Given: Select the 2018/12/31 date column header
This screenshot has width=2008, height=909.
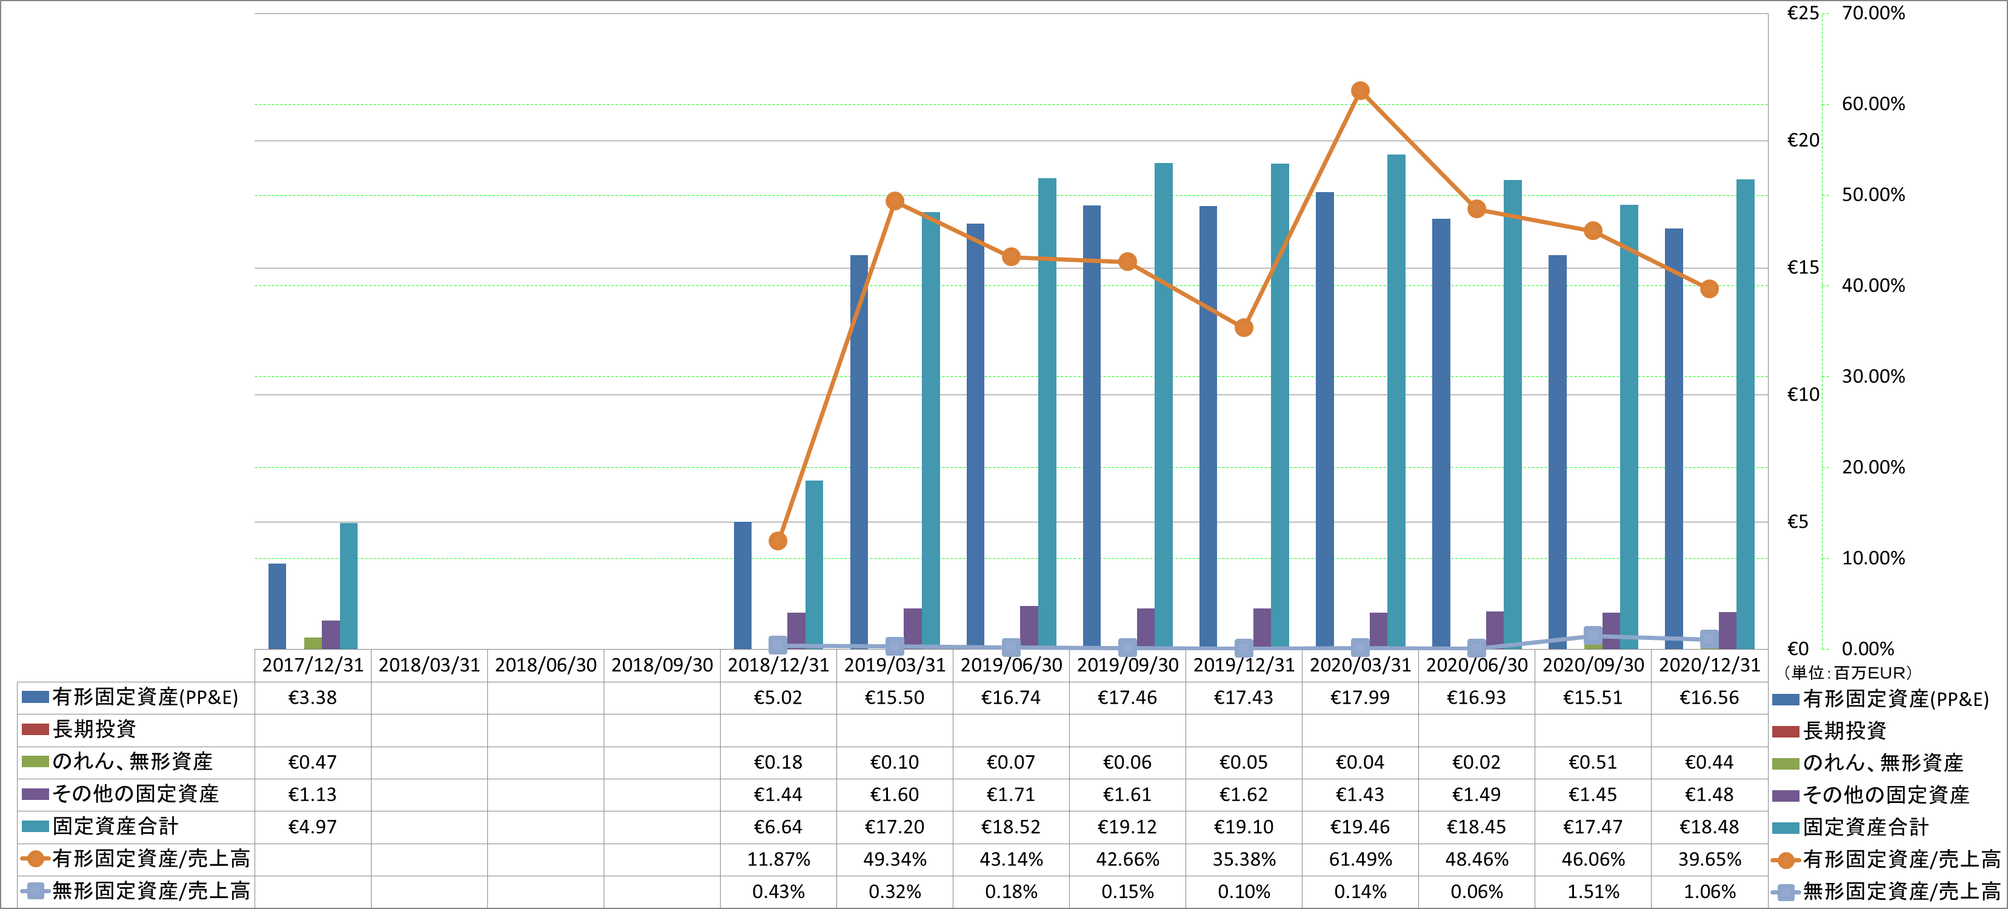Looking at the screenshot, I should pos(778,665).
